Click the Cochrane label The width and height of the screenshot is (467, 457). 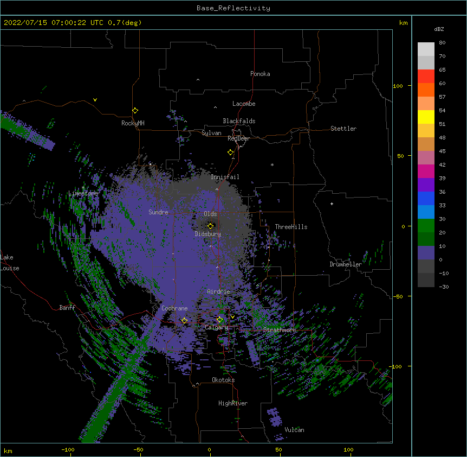174,308
